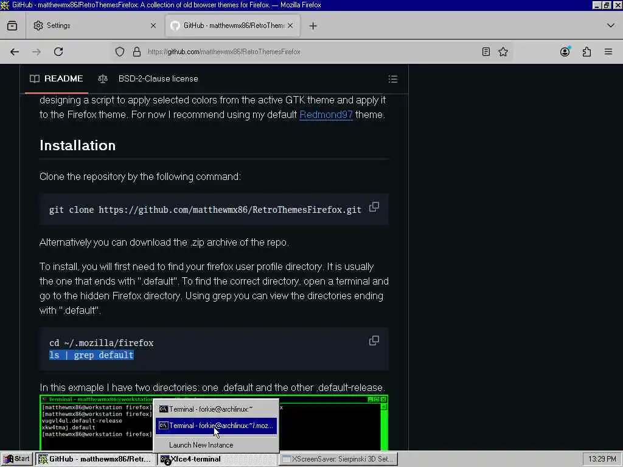Go back to the previous page
Viewport: 623px width, 467px height.
tap(15, 52)
